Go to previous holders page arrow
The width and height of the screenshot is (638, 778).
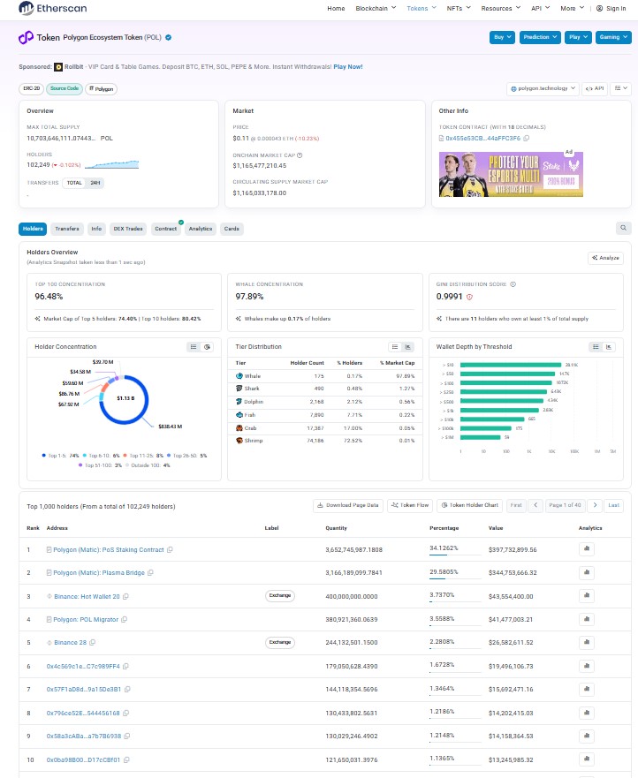535,505
